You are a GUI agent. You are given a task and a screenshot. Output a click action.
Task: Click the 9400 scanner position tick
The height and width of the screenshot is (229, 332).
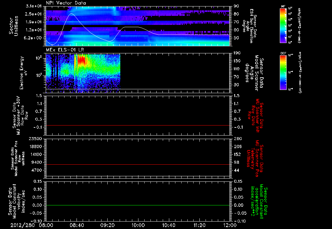click(37, 162)
